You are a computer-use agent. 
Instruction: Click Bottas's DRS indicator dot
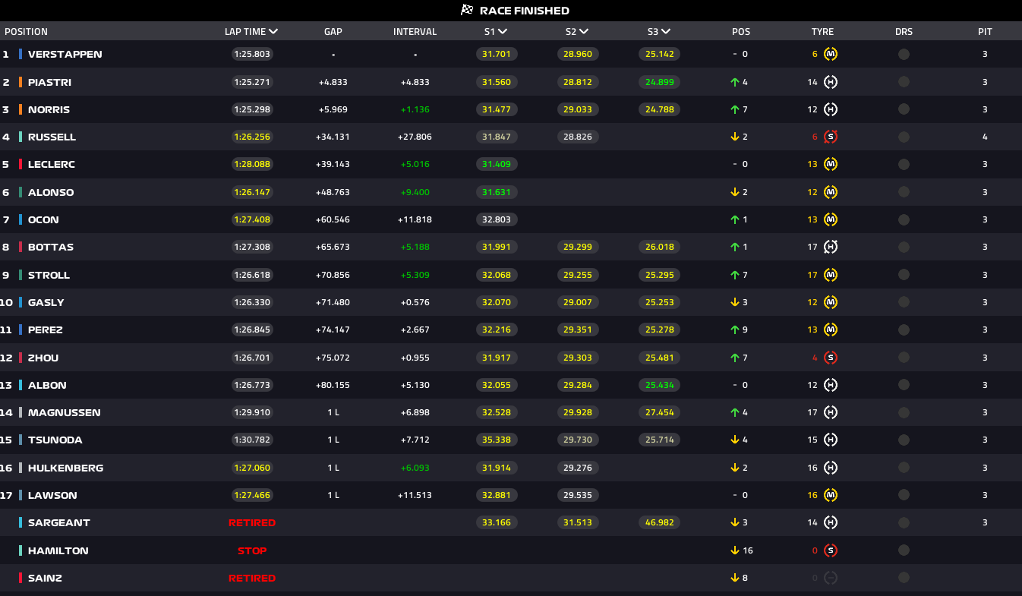904,247
